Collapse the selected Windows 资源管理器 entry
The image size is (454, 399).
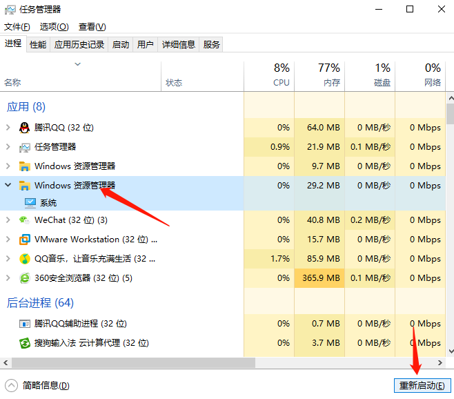[x=8, y=185]
